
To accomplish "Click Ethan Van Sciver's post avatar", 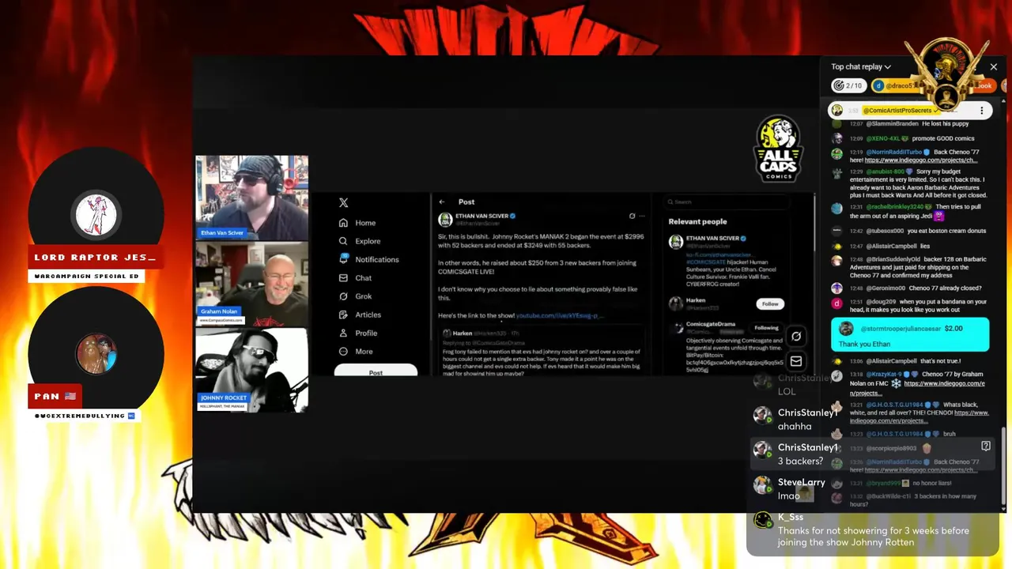I will pos(445,220).
